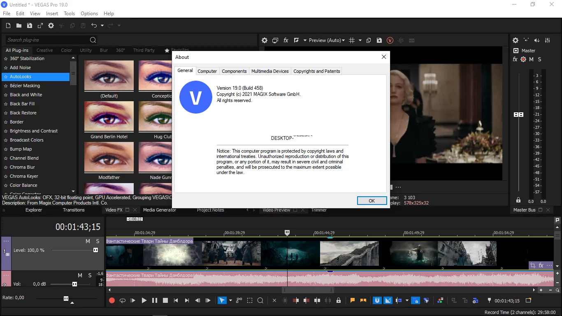Open the Master Bus audio properties gear
Screen dimensions: 562x316
pos(516,40)
